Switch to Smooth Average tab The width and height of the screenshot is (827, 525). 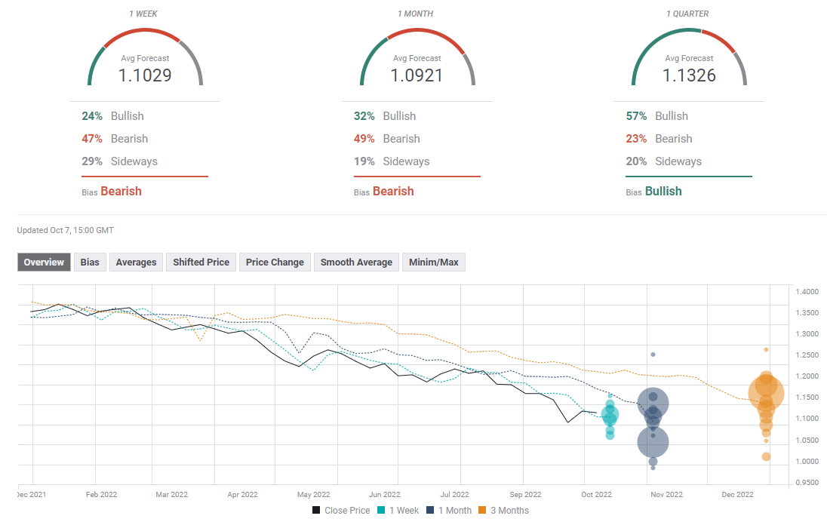356,262
